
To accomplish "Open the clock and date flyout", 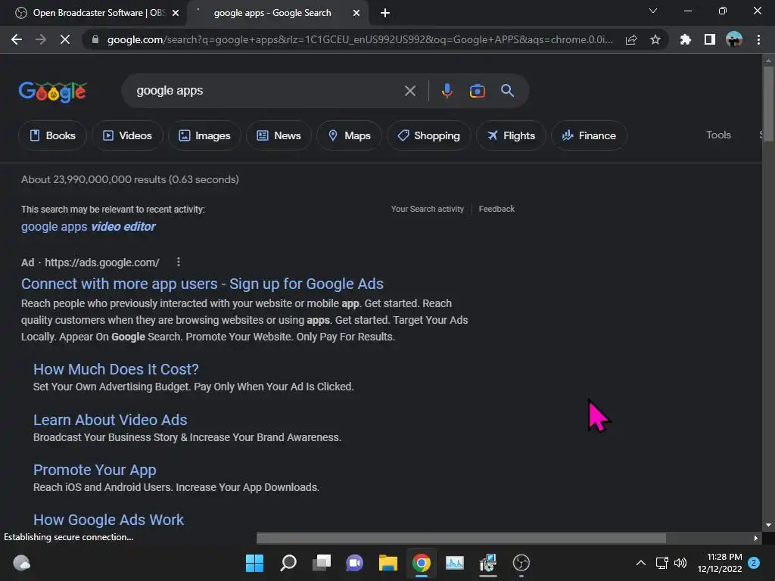I will pyautogui.click(x=720, y=563).
